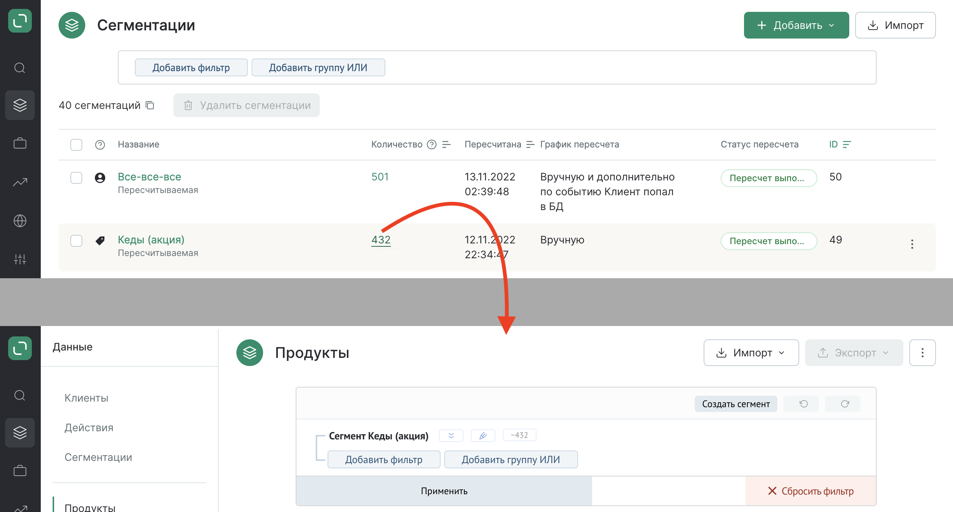Select layers icon in lower sidebar
Image resolution: width=953 pixels, height=512 pixels.
tap(20, 433)
